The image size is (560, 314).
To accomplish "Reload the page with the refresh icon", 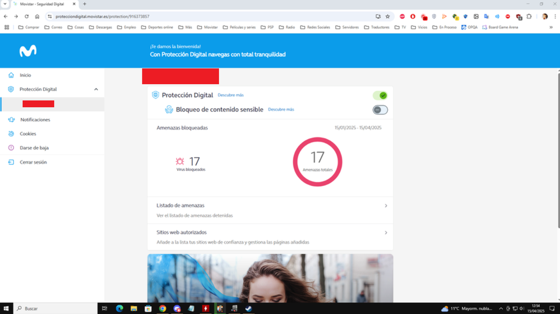I will click(26, 16).
